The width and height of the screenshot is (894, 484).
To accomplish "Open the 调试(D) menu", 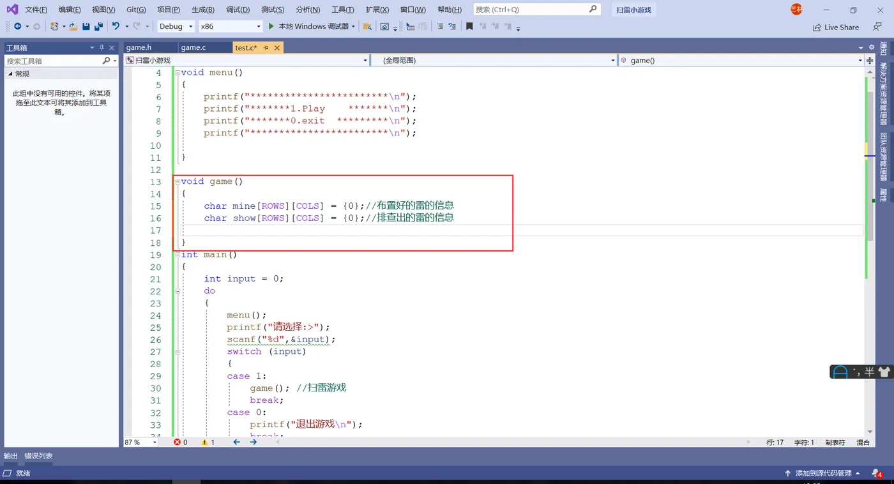I will point(238,10).
